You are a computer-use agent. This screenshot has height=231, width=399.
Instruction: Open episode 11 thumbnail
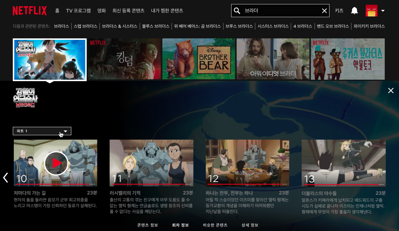pos(151,163)
